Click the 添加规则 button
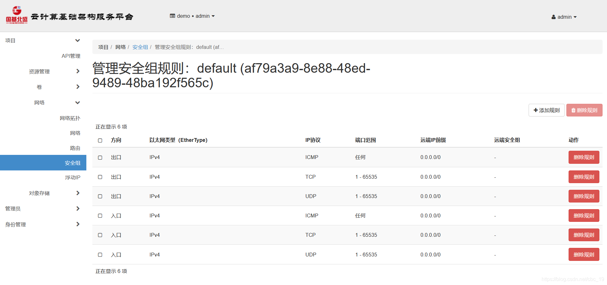The height and width of the screenshot is (285, 607). point(546,110)
